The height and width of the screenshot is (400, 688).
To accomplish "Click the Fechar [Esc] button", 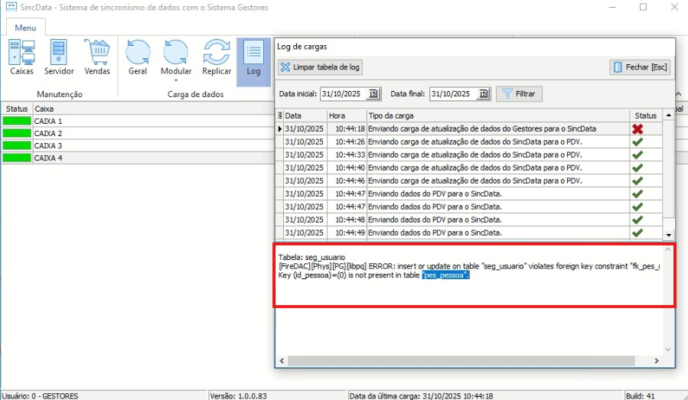I will (640, 67).
